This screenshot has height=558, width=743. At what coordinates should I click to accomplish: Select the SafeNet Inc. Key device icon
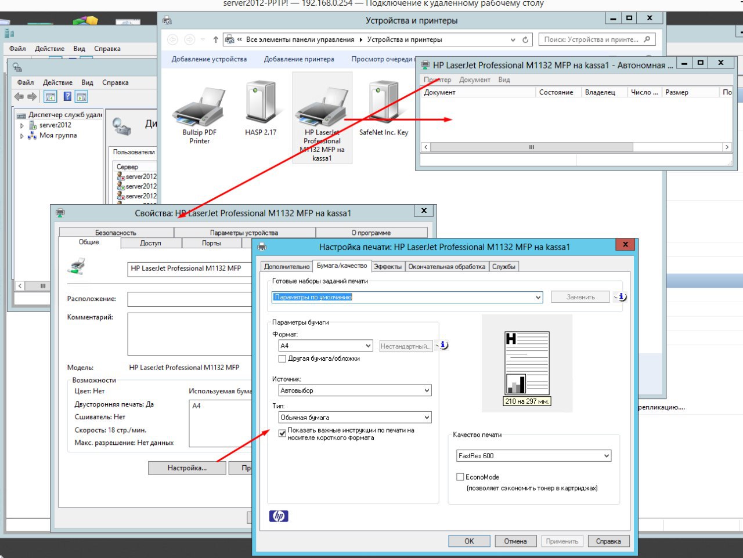383,108
